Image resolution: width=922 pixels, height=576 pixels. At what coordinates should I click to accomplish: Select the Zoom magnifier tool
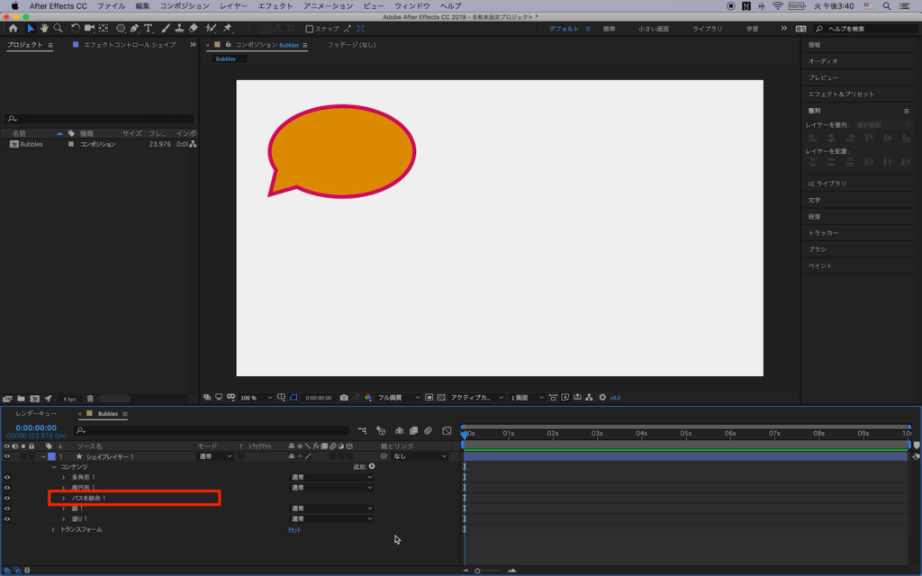coord(58,29)
